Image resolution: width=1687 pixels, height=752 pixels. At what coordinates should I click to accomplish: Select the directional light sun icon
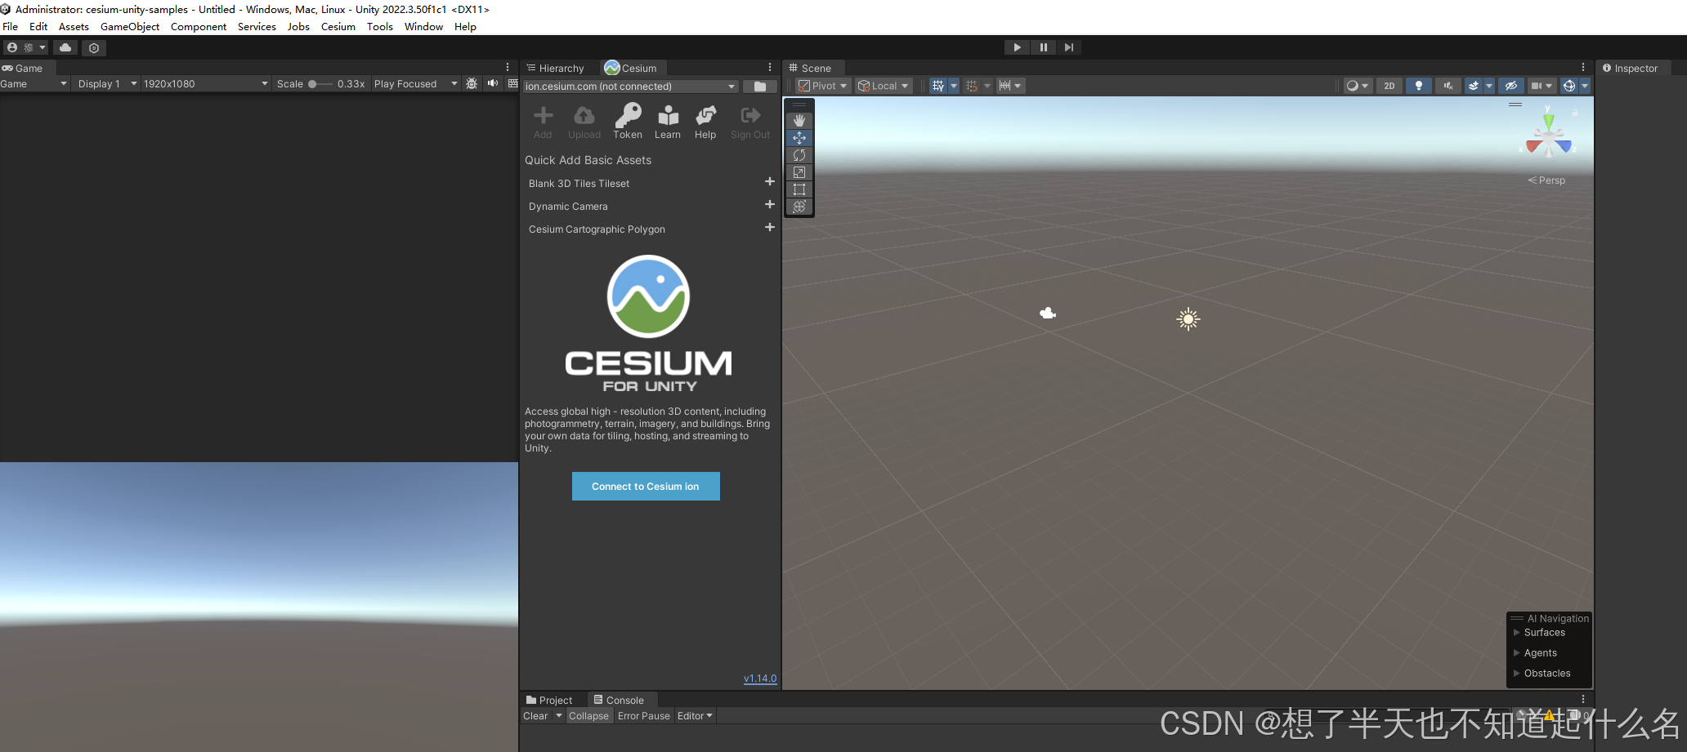coord(1188,319)
